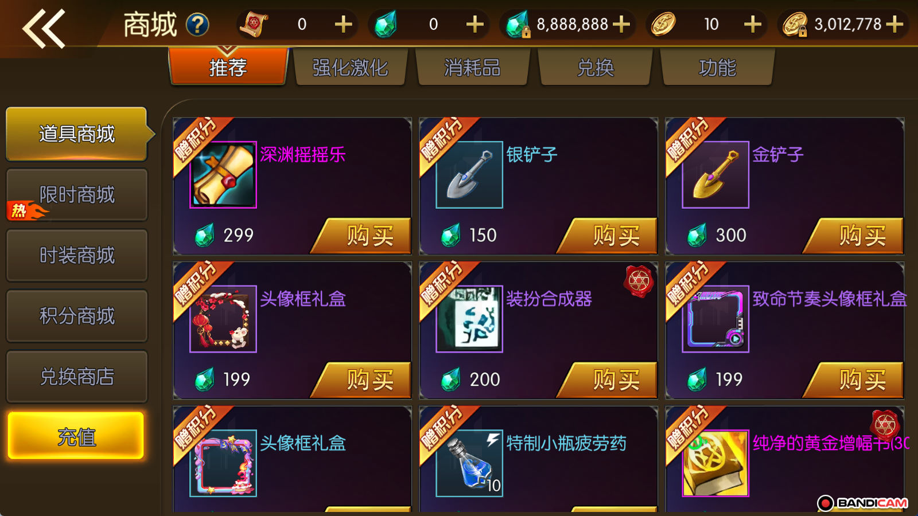This screenshot has height=516, width=918.
Task: Tap the 金铲子 golden shovel icon
Action: point(715,175)
